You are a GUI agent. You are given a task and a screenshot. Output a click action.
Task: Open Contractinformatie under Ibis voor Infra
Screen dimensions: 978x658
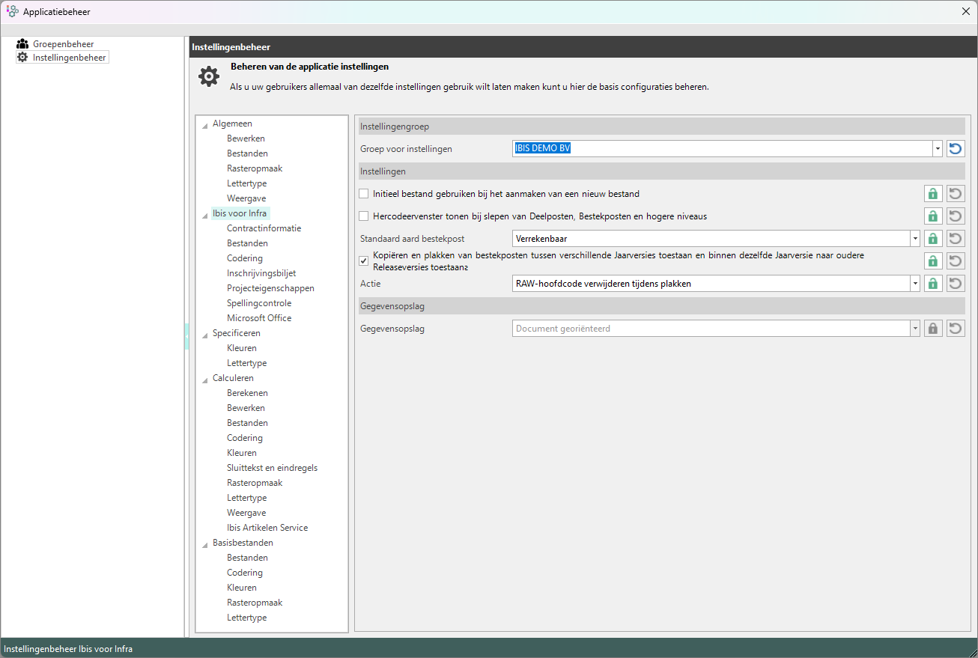pyautogui.click(x=264, y=228)
